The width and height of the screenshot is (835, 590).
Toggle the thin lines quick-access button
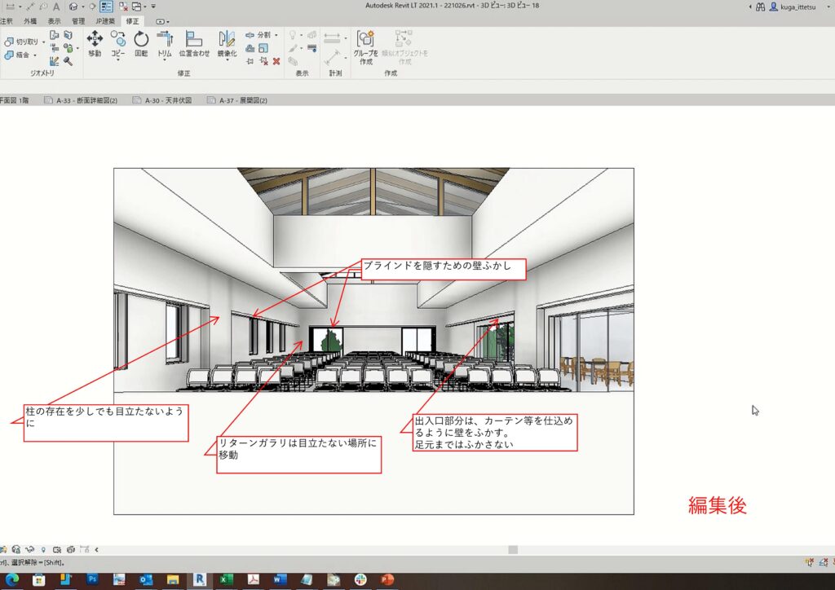point(107,6)
